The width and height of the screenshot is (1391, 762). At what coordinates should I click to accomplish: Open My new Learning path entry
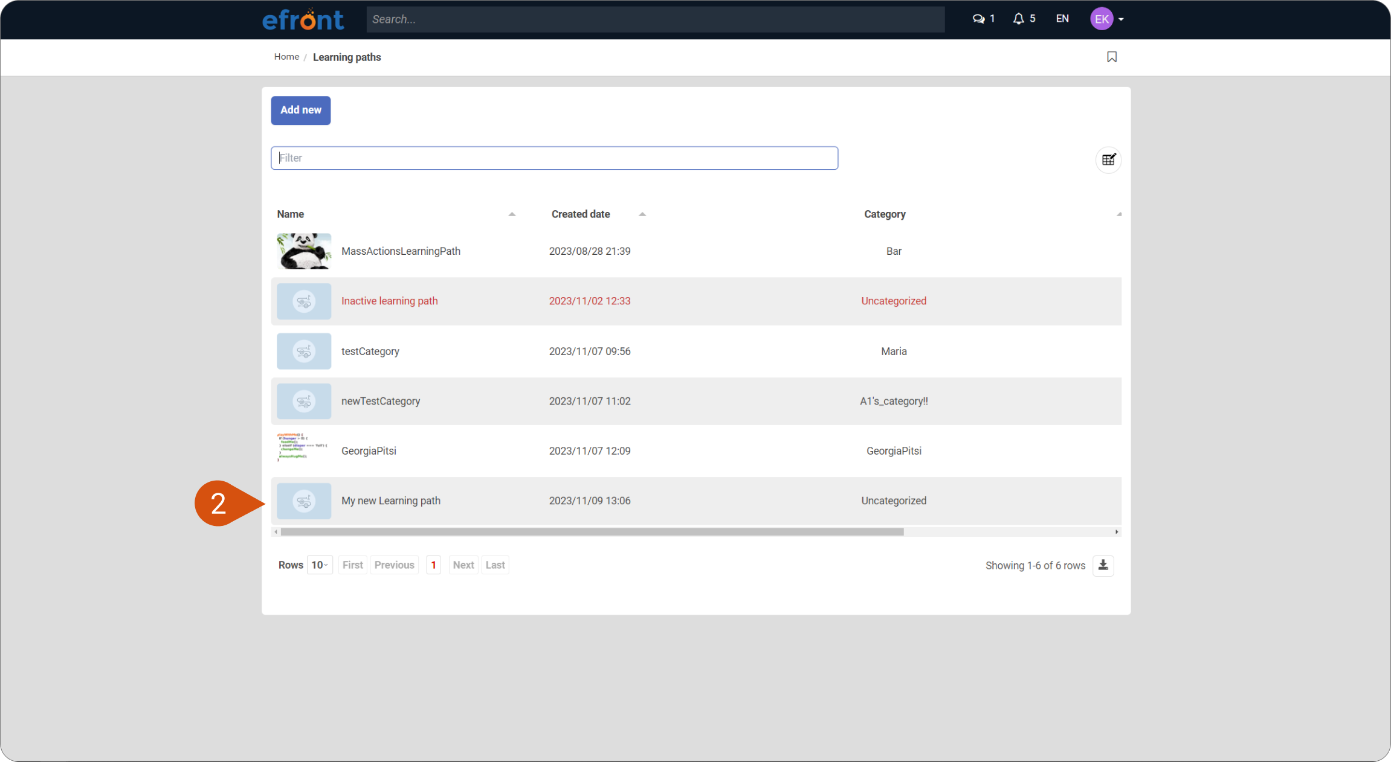[x=391, y=501]
